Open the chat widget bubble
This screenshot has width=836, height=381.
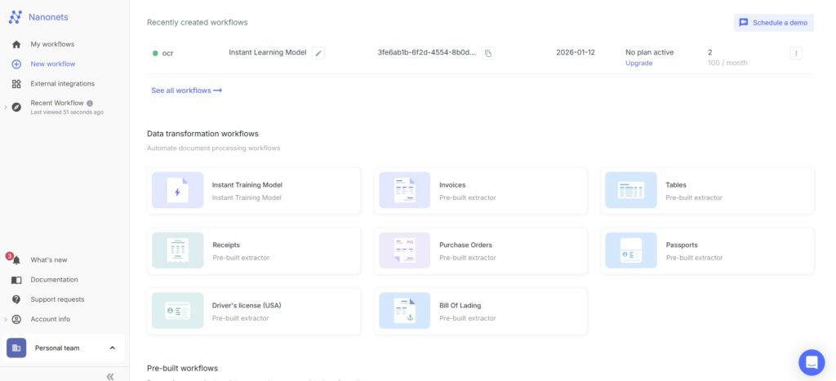(x=812, y=362)
